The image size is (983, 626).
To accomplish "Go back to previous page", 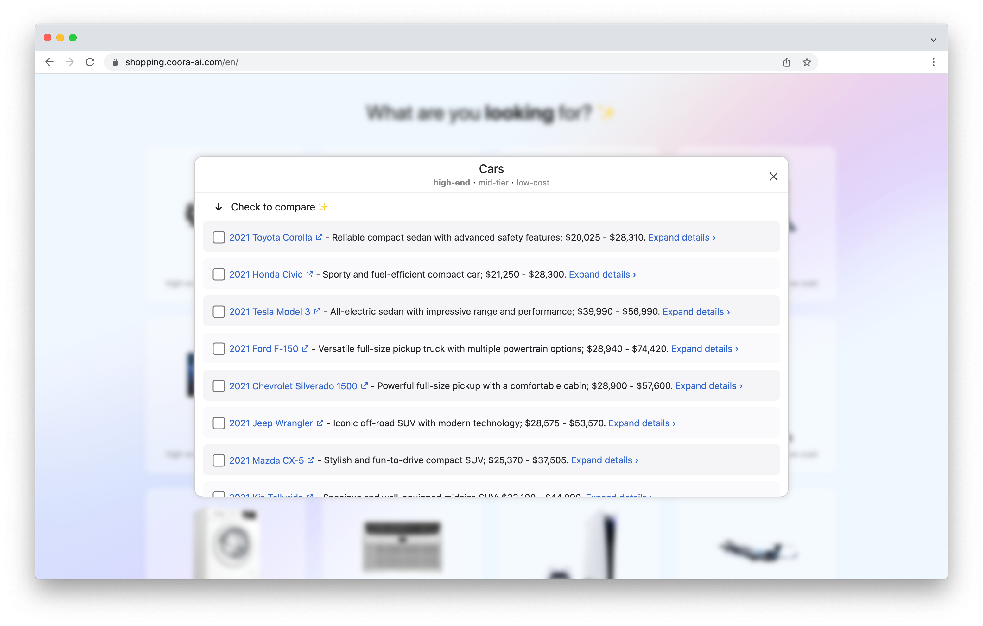I will click(x=49, y=62).
